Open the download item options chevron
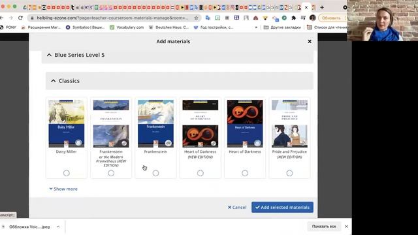The height and width of the screenshot is (235, 418). (x=58, y=227)
